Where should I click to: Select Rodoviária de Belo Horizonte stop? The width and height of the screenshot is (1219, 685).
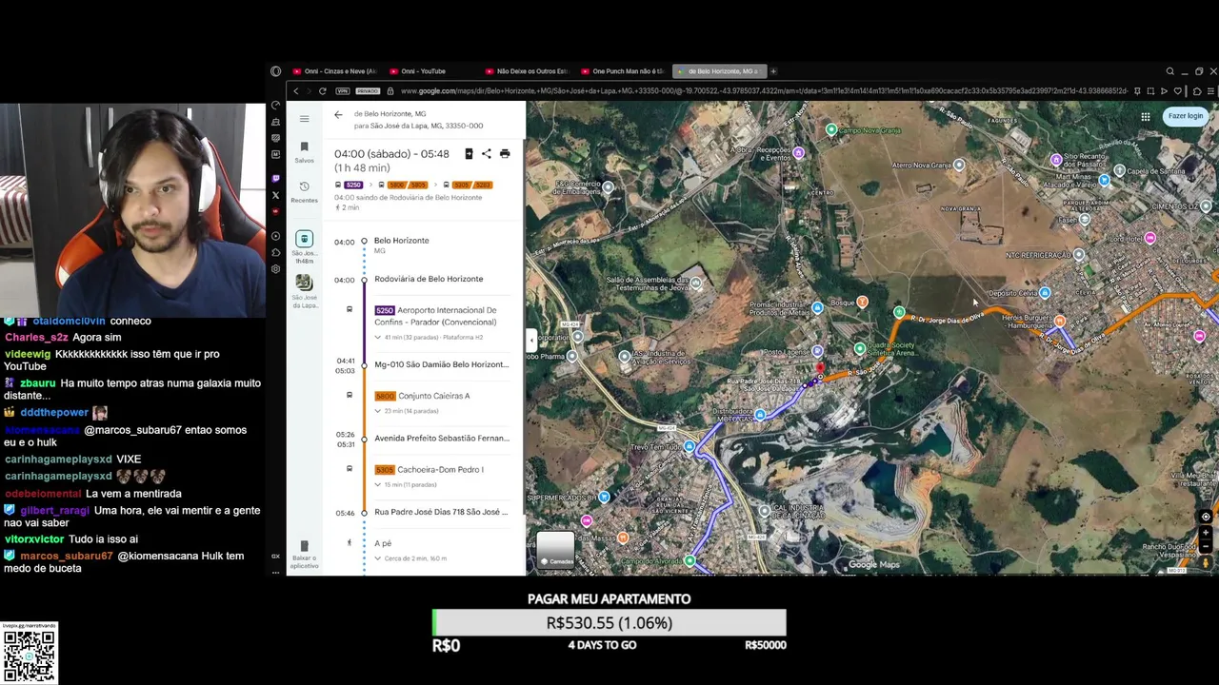429,279
